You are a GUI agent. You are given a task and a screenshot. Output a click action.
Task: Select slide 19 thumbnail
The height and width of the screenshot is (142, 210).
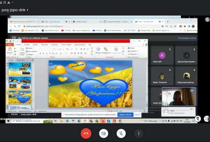click(20, 69)
